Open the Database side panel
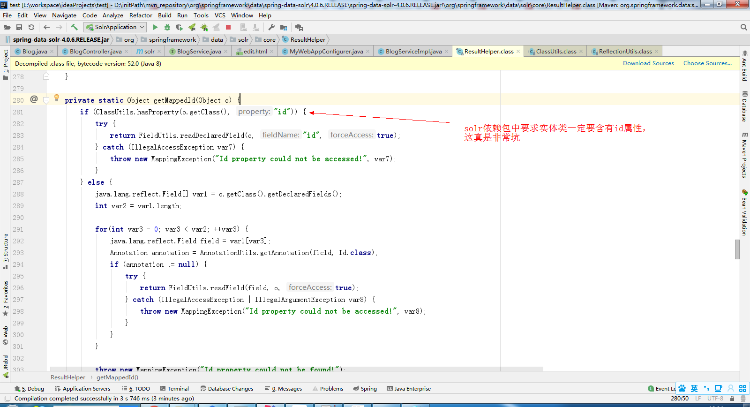This screenshot has width=750, height=407. point(744,107)
